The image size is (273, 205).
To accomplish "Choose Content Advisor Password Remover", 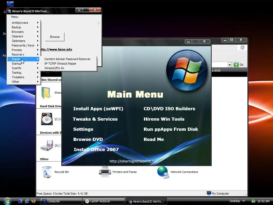I will (x=68, y=59).
